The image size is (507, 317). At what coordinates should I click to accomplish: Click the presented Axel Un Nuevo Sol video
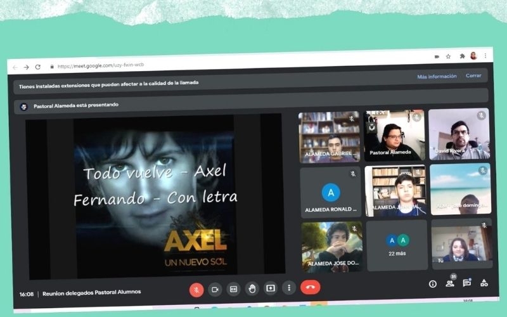click(x=155, y=196)
